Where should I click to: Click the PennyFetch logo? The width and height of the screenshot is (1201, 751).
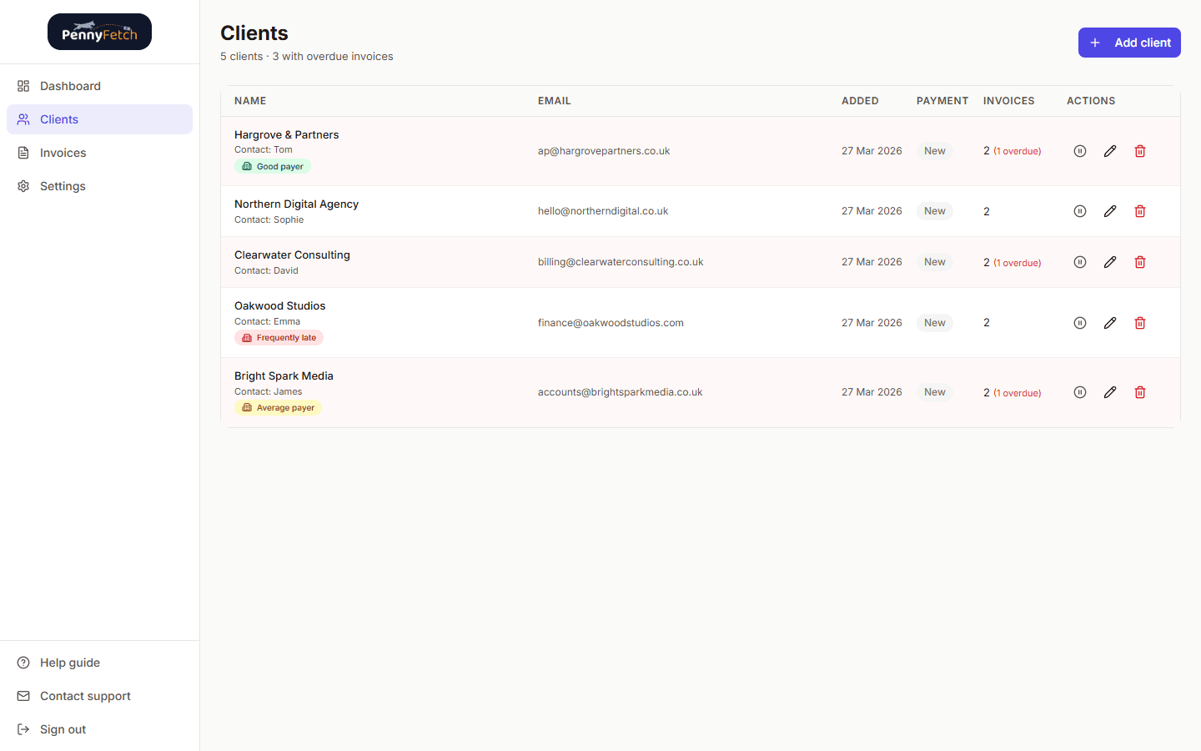pos(99,31)
